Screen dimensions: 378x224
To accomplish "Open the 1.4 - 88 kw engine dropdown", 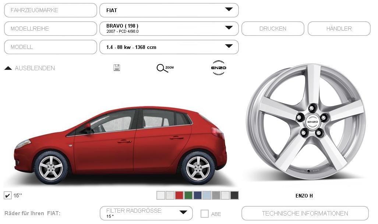I will [169, 47].
